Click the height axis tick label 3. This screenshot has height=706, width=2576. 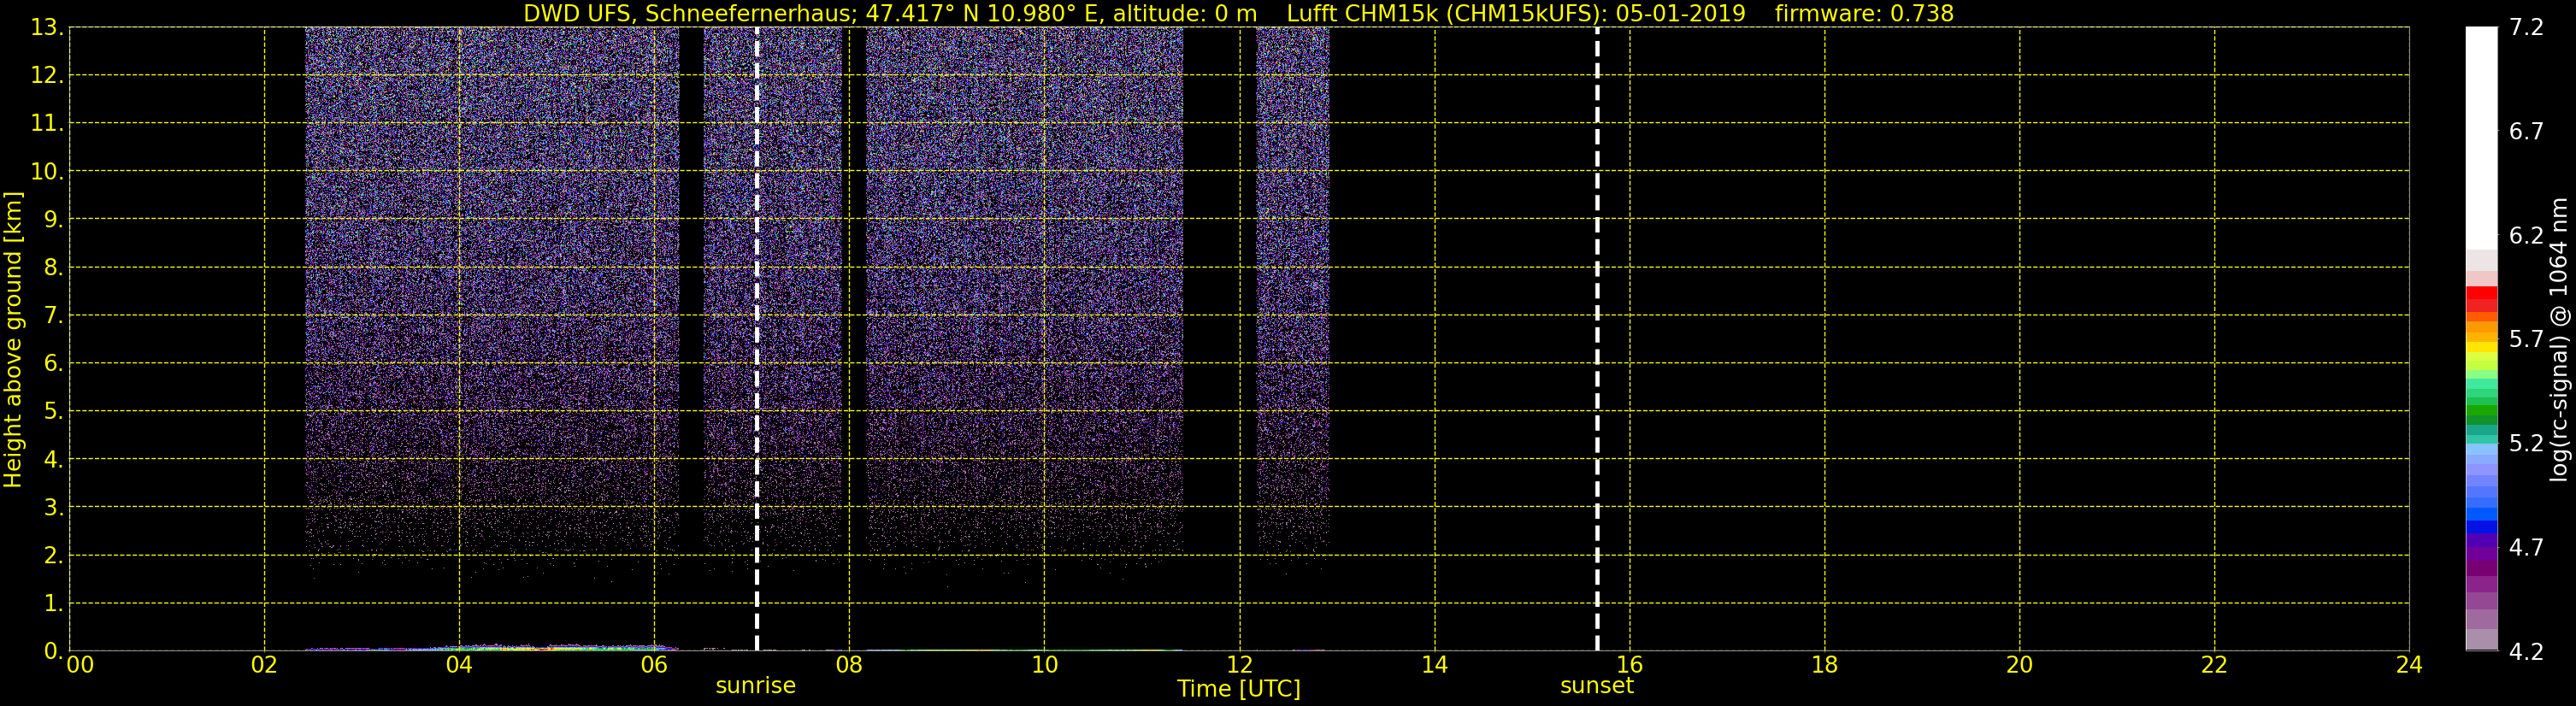click(53, 508)
